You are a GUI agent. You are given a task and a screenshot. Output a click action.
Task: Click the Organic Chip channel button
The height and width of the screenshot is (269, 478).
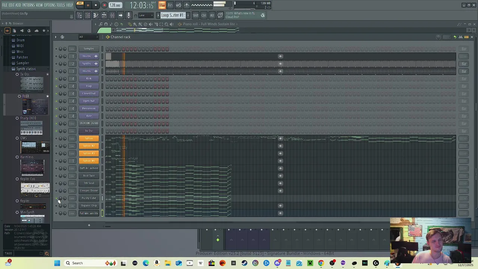89,205
